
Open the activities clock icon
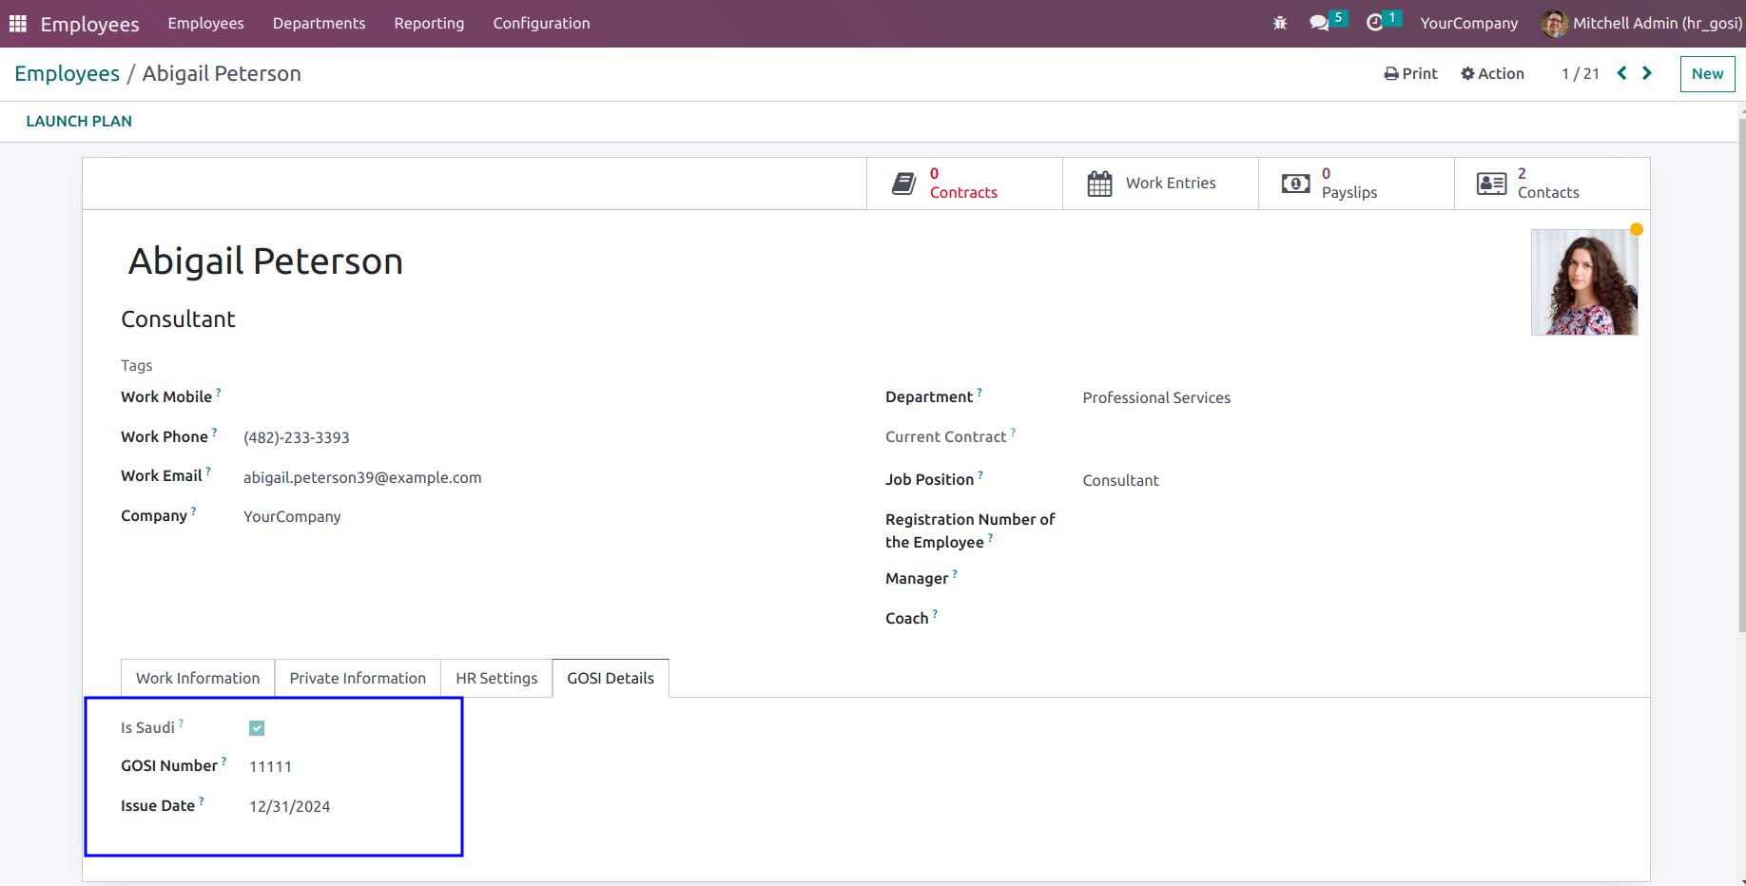[1374, 23]
